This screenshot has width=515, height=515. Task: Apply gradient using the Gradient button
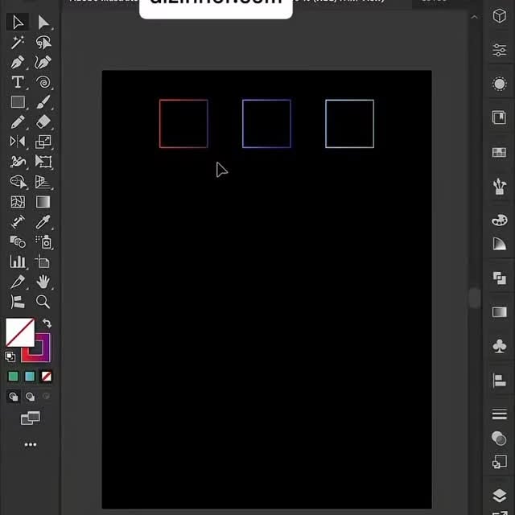(30, 377)
